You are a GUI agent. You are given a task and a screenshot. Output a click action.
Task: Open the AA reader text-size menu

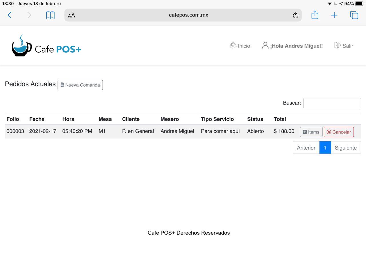pyautogui.click(x=71, y=15)
